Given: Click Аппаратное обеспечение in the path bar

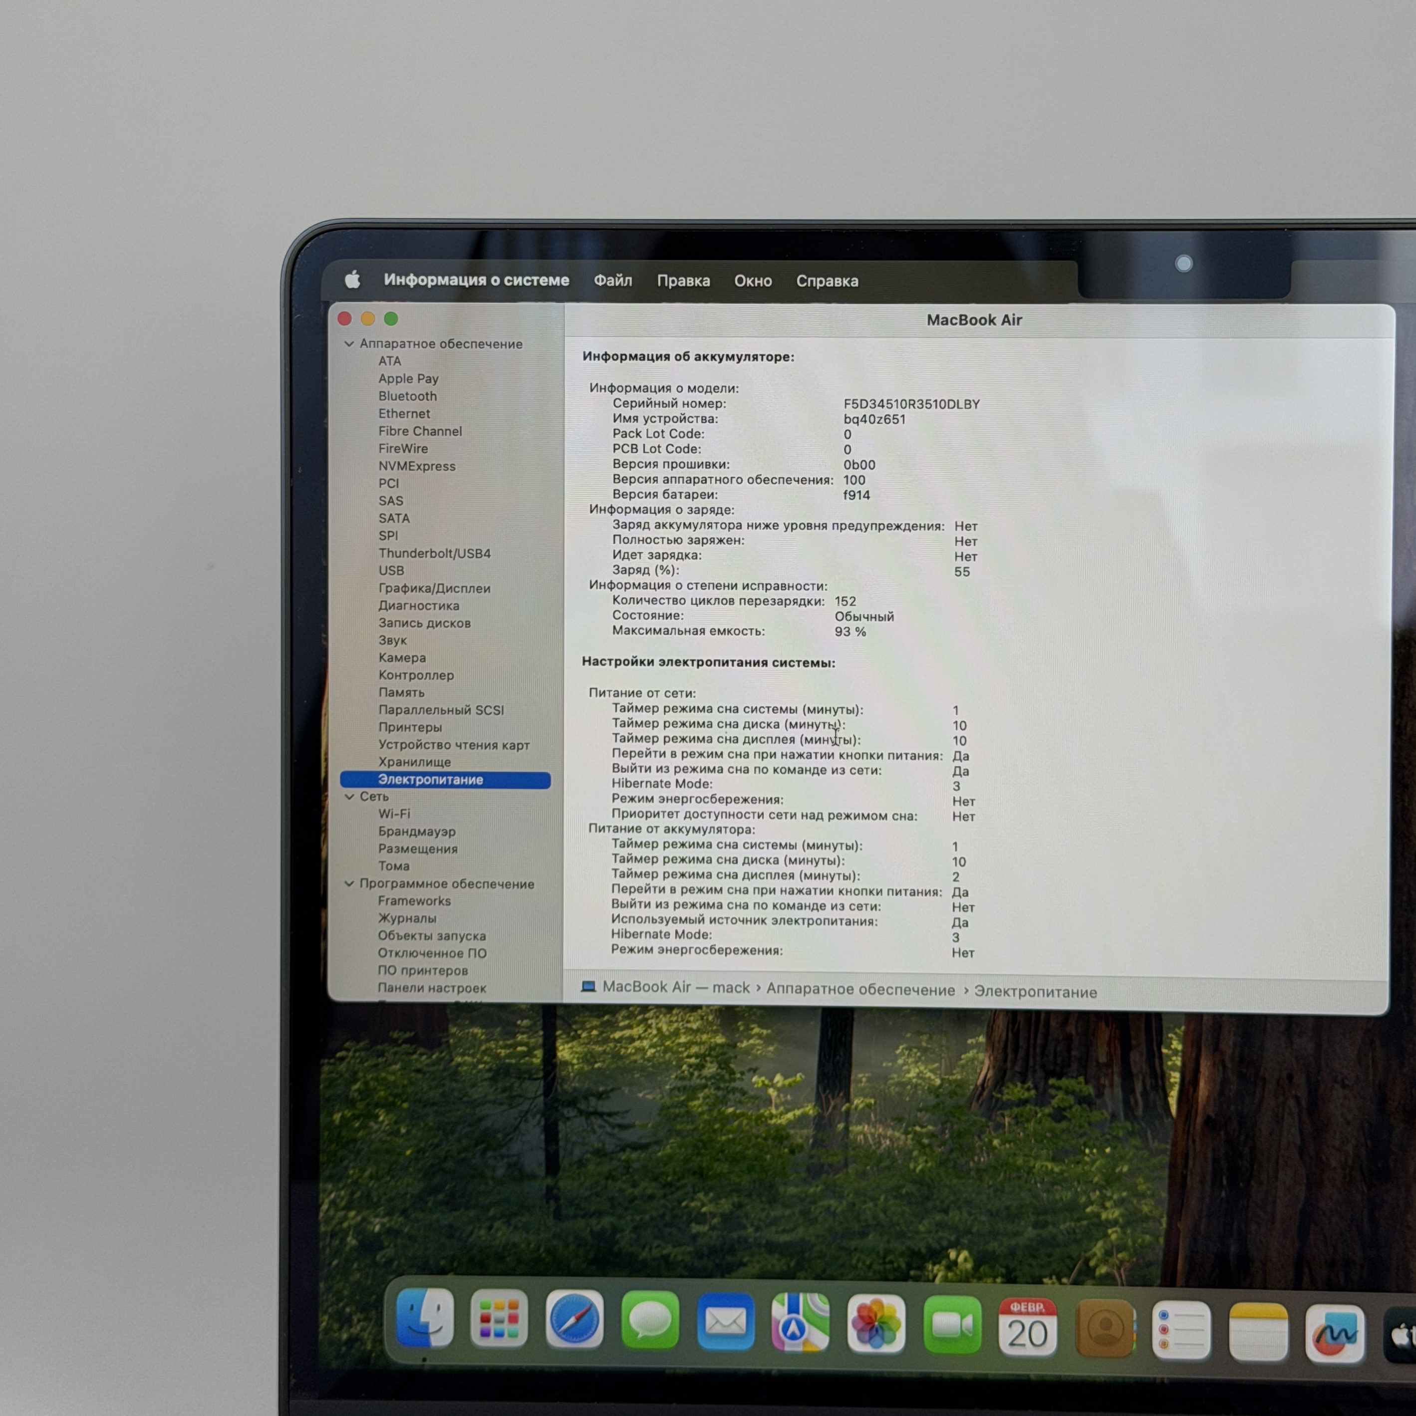Looking at the screenshot, I should tap(860, 989).
